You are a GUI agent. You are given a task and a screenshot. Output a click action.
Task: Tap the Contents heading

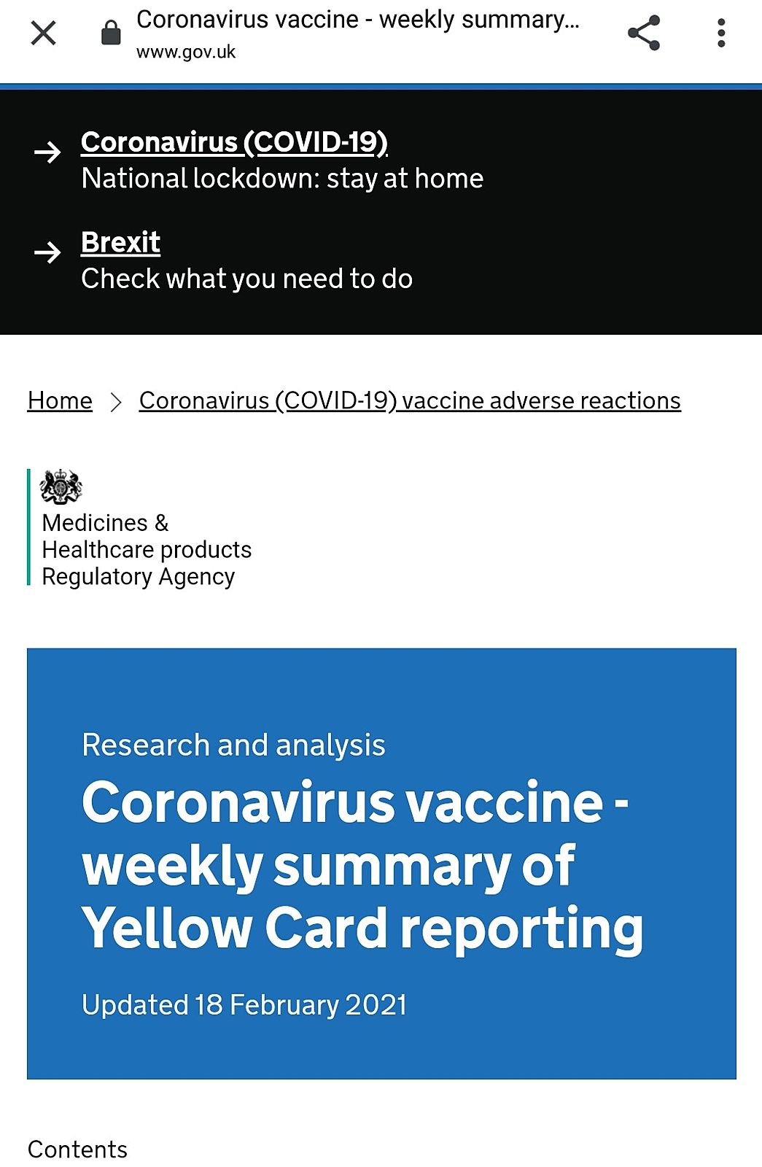pyautogui.click(x=77, y=1149)
